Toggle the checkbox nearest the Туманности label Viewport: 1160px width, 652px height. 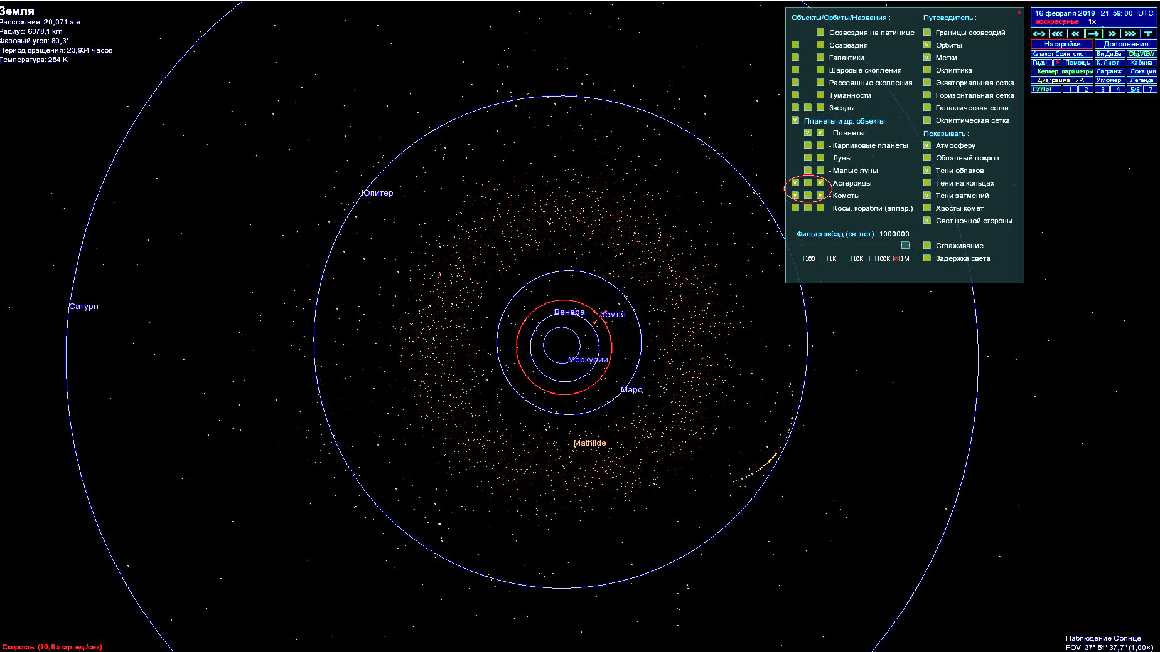point(820,95)
